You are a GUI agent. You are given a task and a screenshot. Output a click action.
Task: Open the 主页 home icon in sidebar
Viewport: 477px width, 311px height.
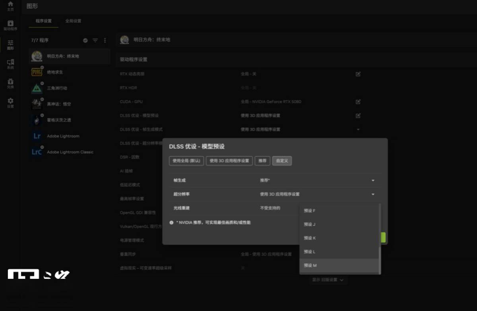pos(10,6)
